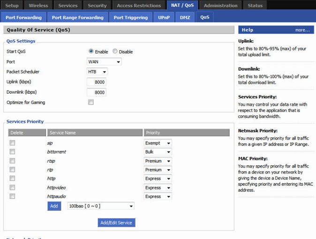Click the Service Name column header

tap(95, 133)
